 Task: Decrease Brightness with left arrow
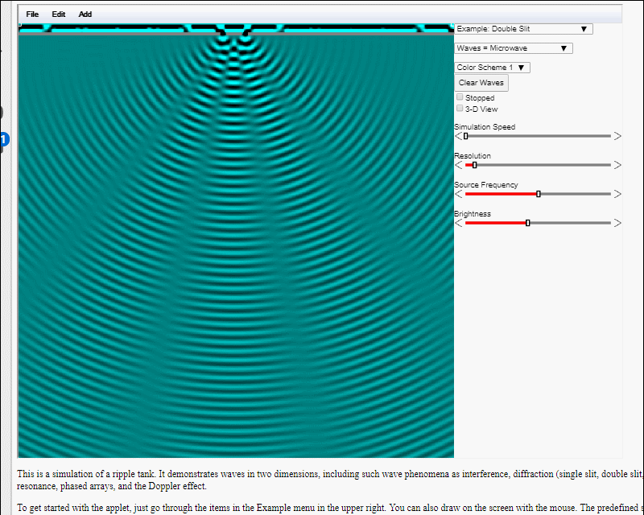tap(459, 223)
